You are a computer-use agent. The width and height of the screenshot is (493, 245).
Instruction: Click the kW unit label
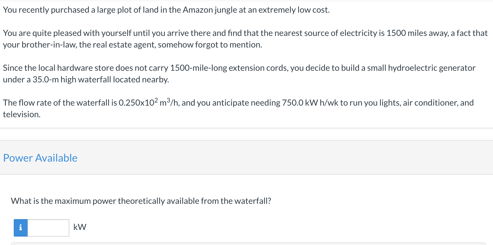coord(80,227)
